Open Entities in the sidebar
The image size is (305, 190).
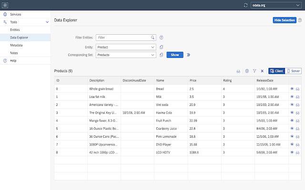point(25,30)
